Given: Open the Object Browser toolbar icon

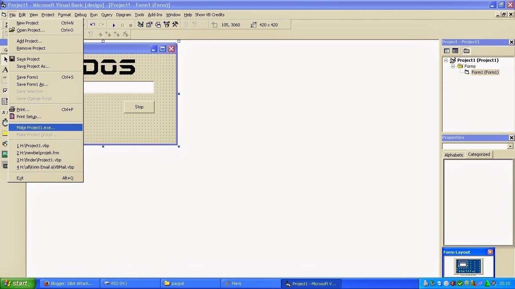Looking at the screenshot, I should pyautogui.click(x=167, y=25).
